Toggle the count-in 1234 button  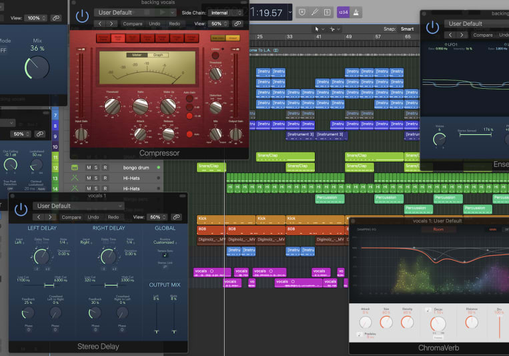pos(343,12)
